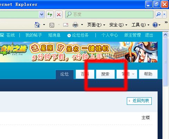
Task: Click the Read Mail icon
Action: (x=66, y=25)
